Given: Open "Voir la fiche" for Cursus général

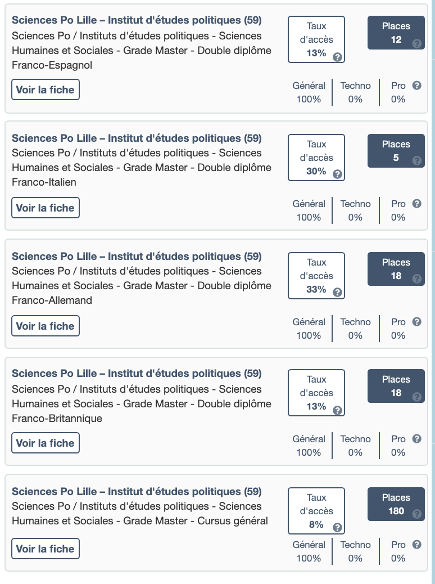Looking at the screenshot, I should coord(46,549).
